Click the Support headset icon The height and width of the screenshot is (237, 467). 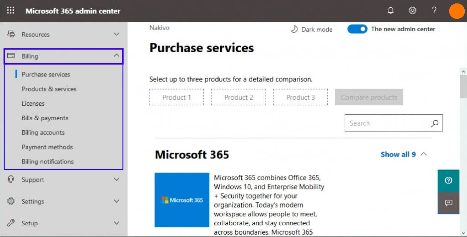point(11,179)
